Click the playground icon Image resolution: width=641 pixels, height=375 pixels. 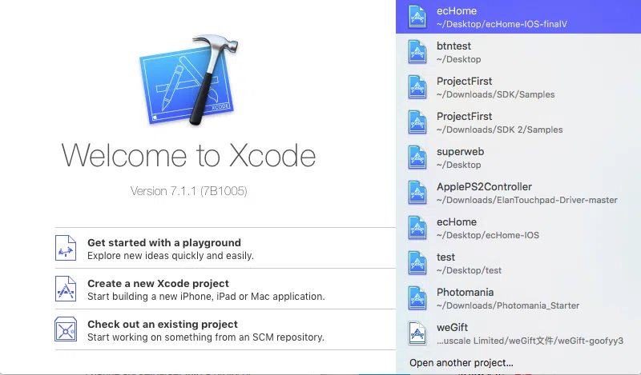click(66, 248)
